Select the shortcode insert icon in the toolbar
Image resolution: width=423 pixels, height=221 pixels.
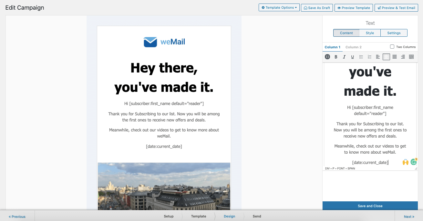click(x=327, y=57)
